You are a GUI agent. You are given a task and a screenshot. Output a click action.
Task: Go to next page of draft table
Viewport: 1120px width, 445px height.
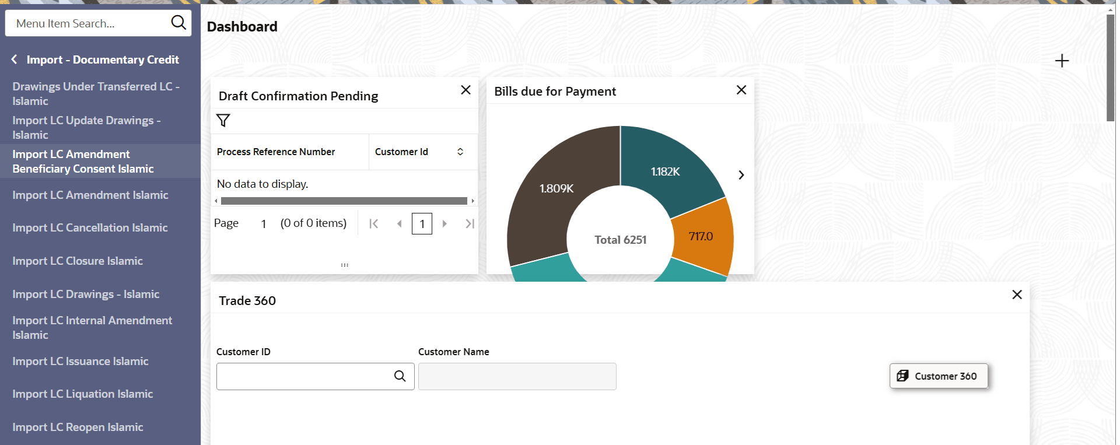[444, 223]
